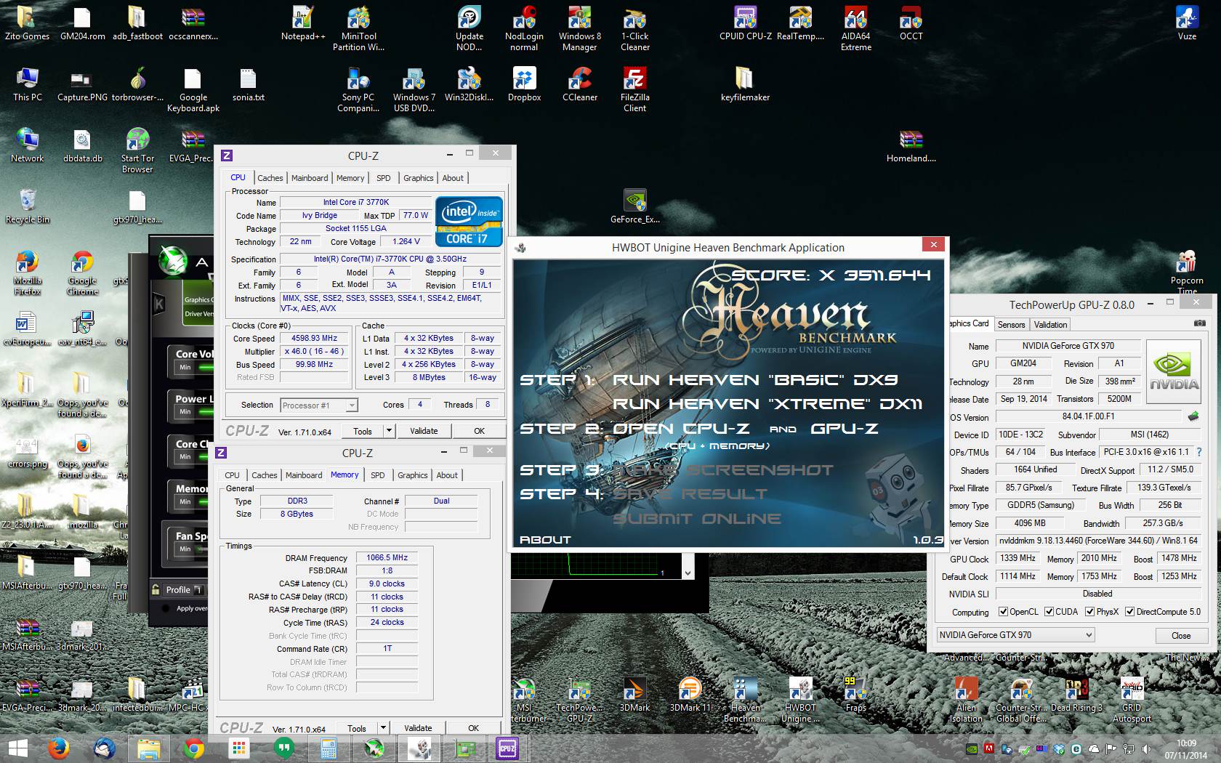Toggle OpenCL checkbox in GPU-Z
The width and height of the screenshot is (1221, 763).
[1003, 612]
